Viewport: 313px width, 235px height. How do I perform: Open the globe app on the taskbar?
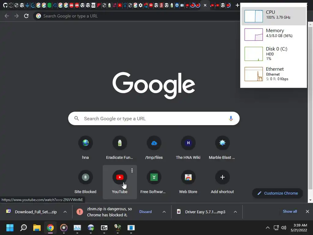point(91,228)
